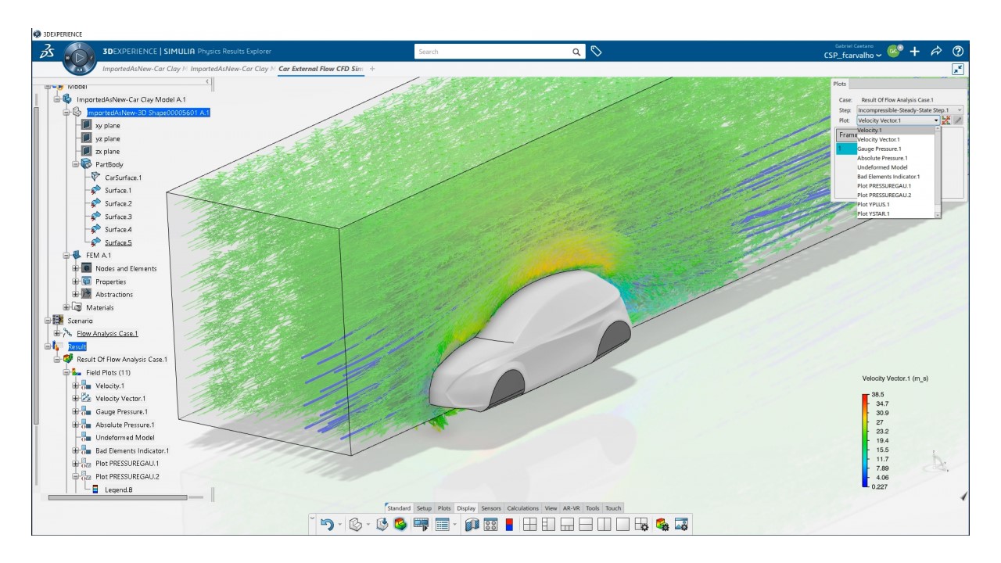The height and width of the screenshot is (563, 1001).
Task: Click the import/update arrow cube icon
Action: point(382,525)
